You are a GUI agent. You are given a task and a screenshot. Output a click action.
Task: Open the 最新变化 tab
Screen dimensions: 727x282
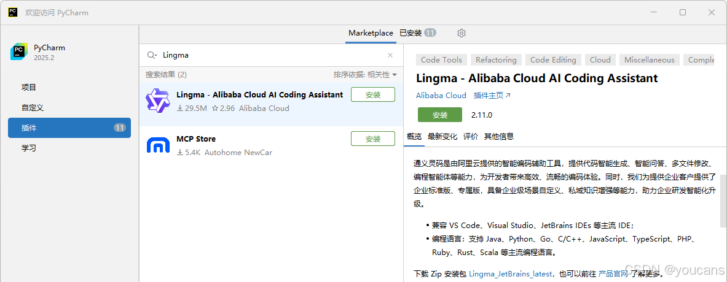pyautogui.click(x=442, y=136)
